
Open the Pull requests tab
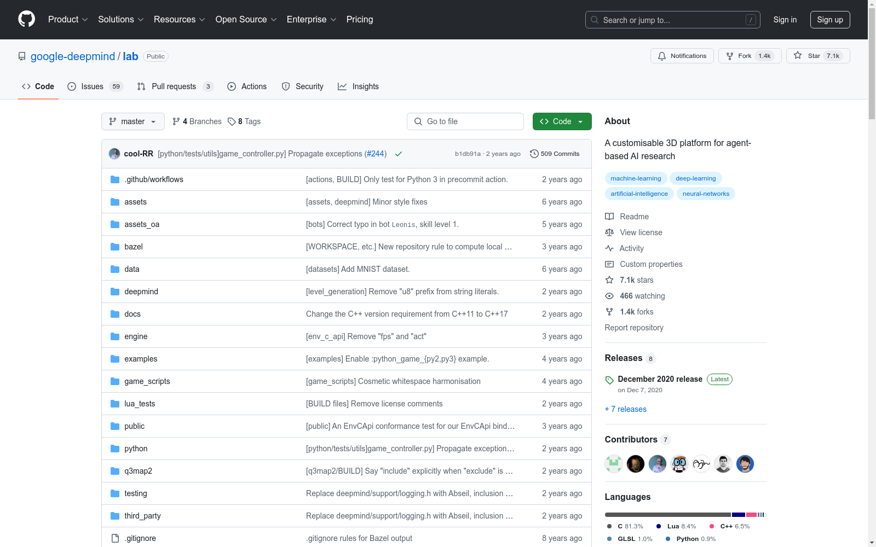pyautogui.click(x=175, y=86)
